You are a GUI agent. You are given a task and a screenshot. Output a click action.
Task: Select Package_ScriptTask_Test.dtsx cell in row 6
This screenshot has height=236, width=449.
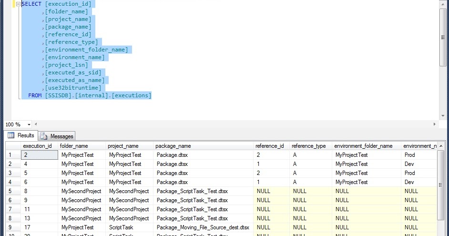(204, 200)
